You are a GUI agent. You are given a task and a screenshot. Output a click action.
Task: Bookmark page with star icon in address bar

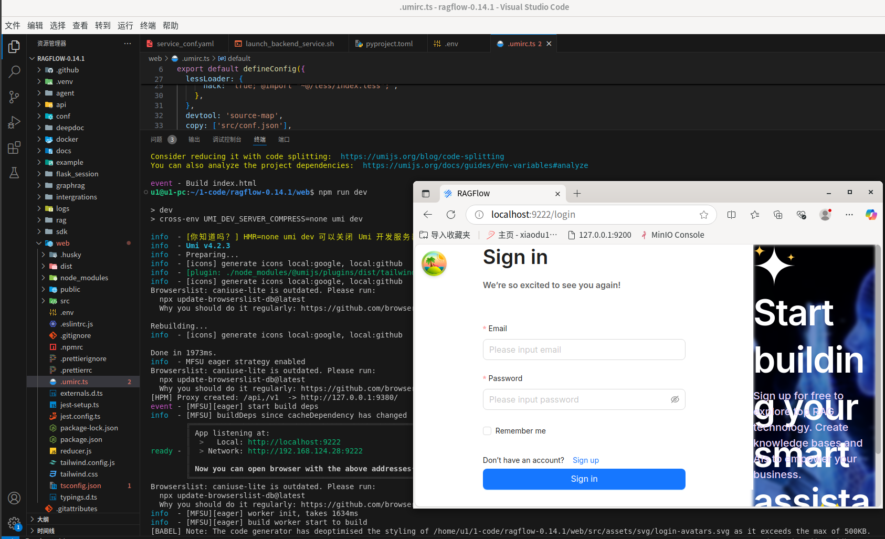coord(704,215)
